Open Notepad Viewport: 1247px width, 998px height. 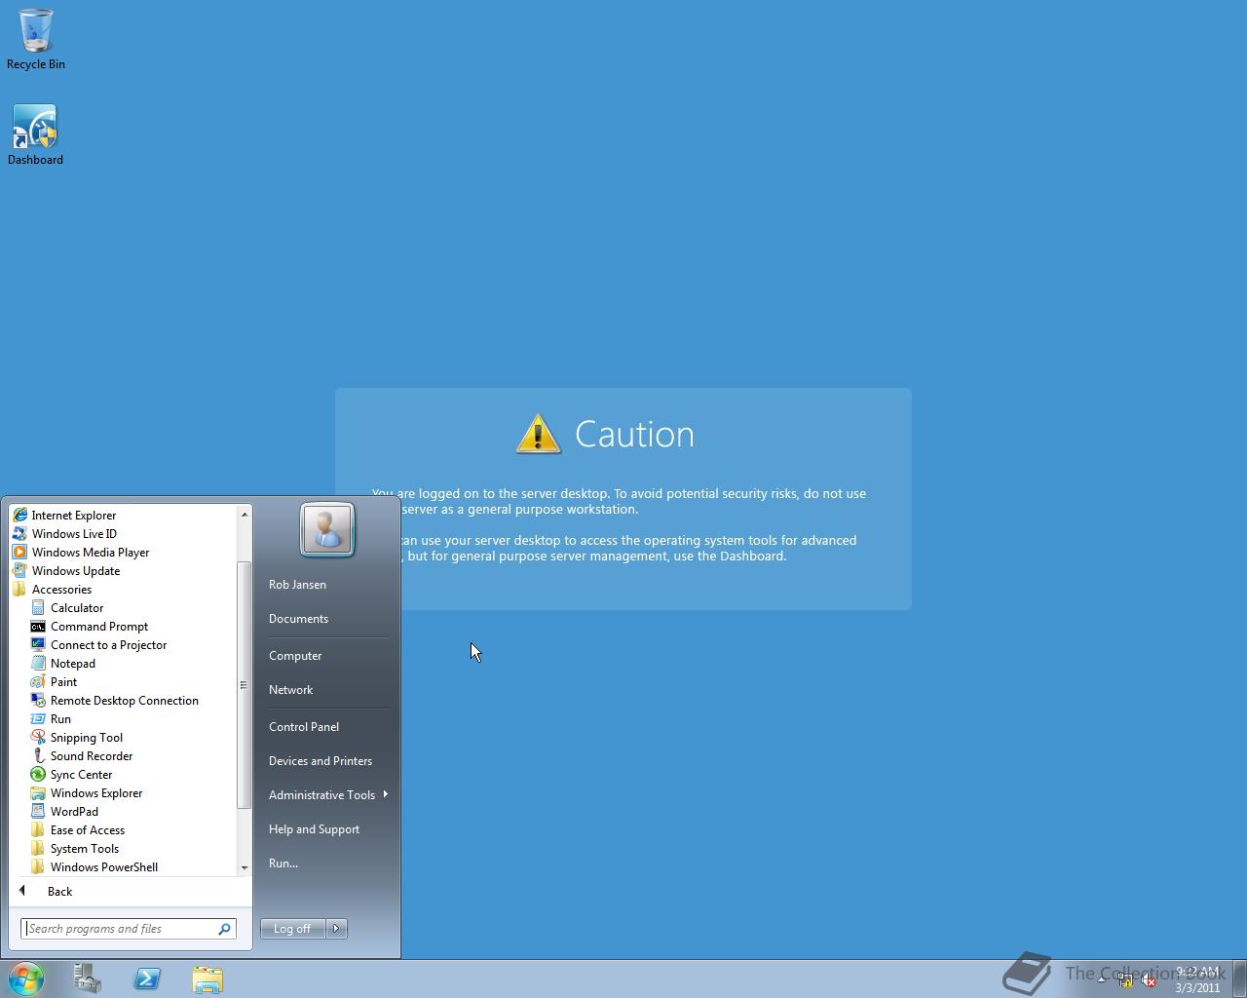click(x=63, y=663)
